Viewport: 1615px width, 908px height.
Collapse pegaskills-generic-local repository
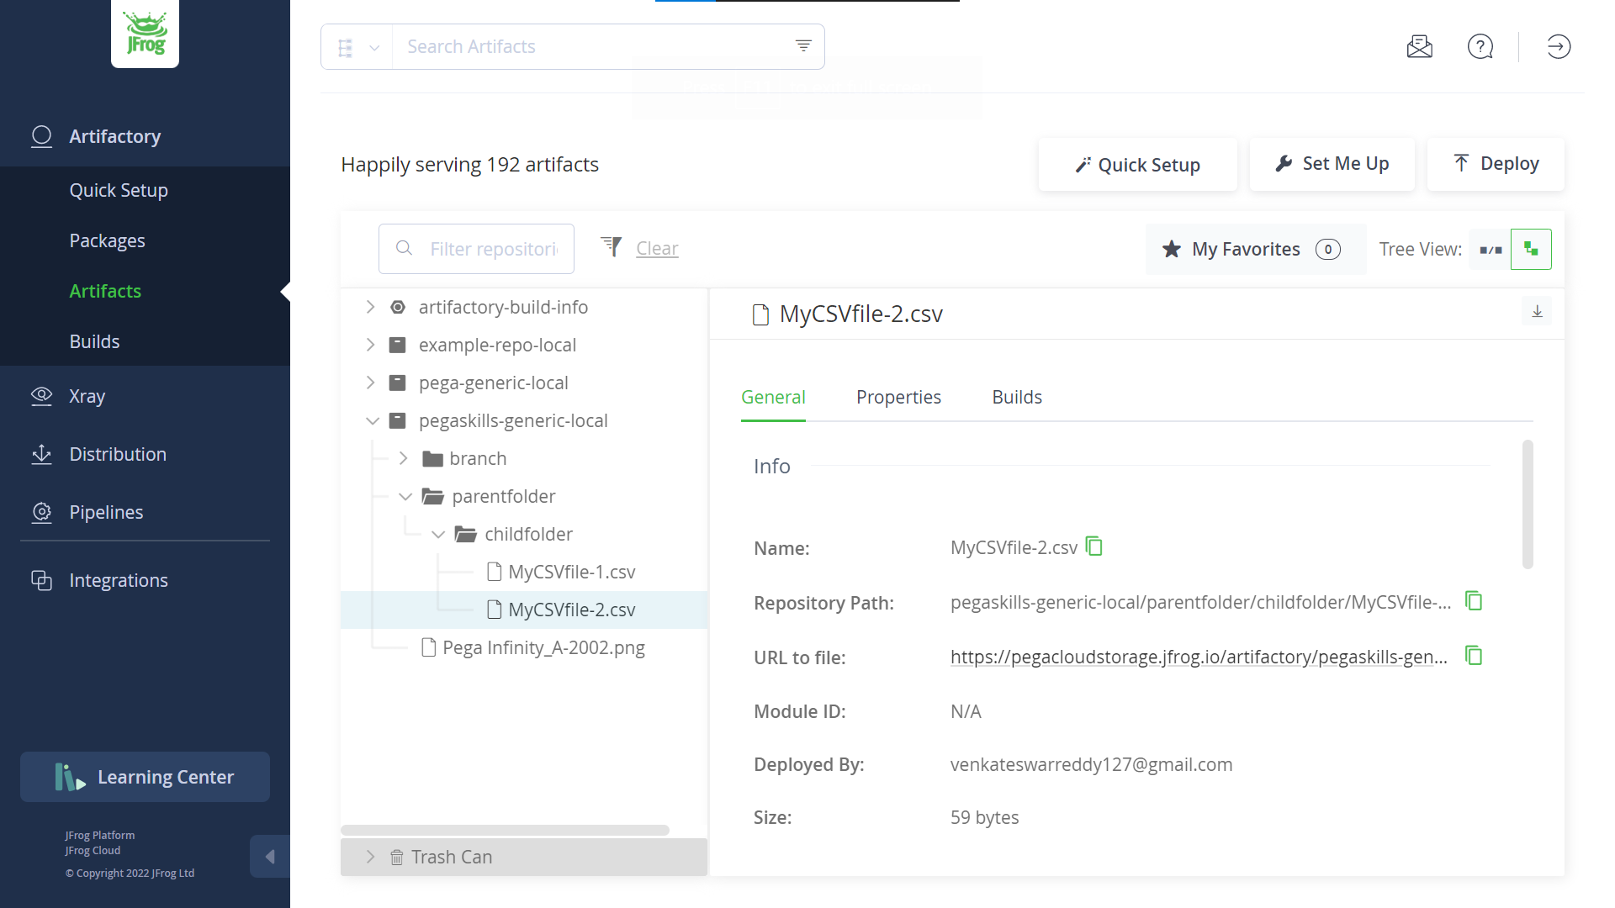pos(373,421)
